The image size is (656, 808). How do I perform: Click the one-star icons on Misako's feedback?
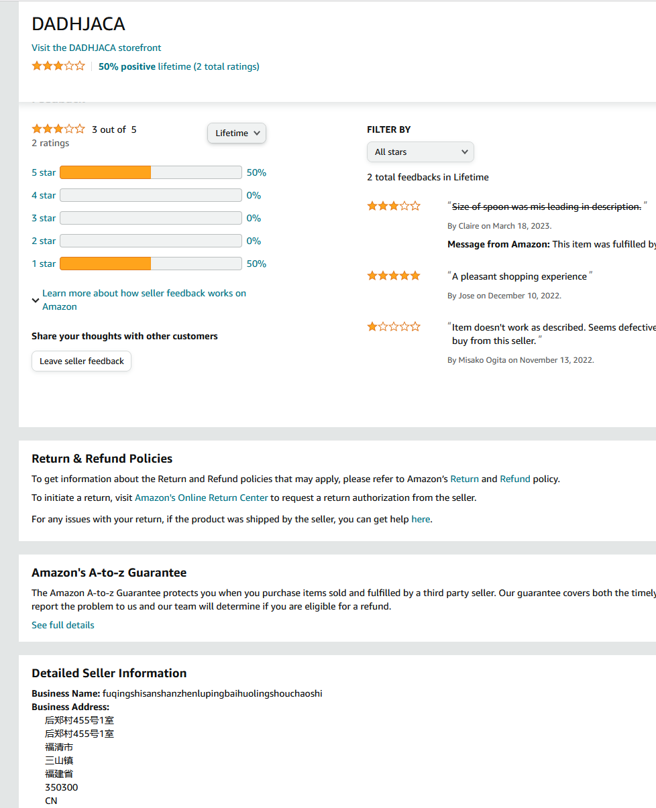(x=394, y=327)
